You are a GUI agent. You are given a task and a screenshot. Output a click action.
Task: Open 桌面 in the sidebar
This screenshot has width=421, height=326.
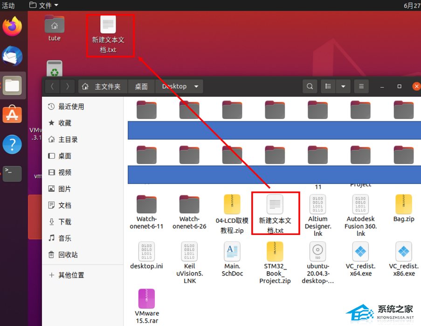point(83,156)
